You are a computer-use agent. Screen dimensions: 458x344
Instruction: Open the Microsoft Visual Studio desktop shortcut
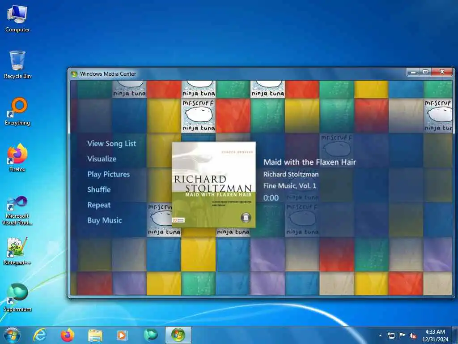click(17, 211)
